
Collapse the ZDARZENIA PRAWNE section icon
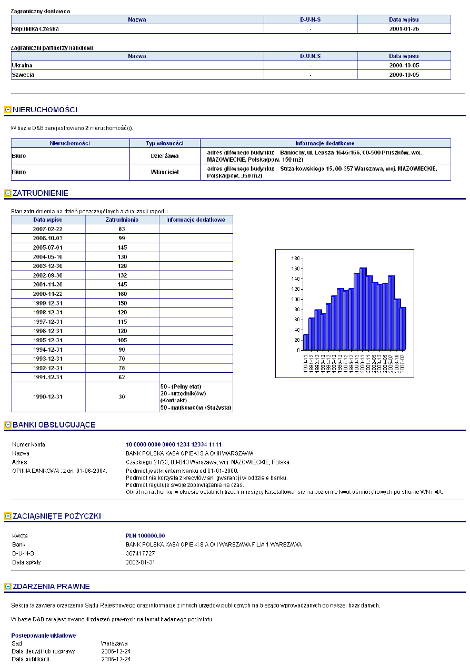[x=8, y=587]
